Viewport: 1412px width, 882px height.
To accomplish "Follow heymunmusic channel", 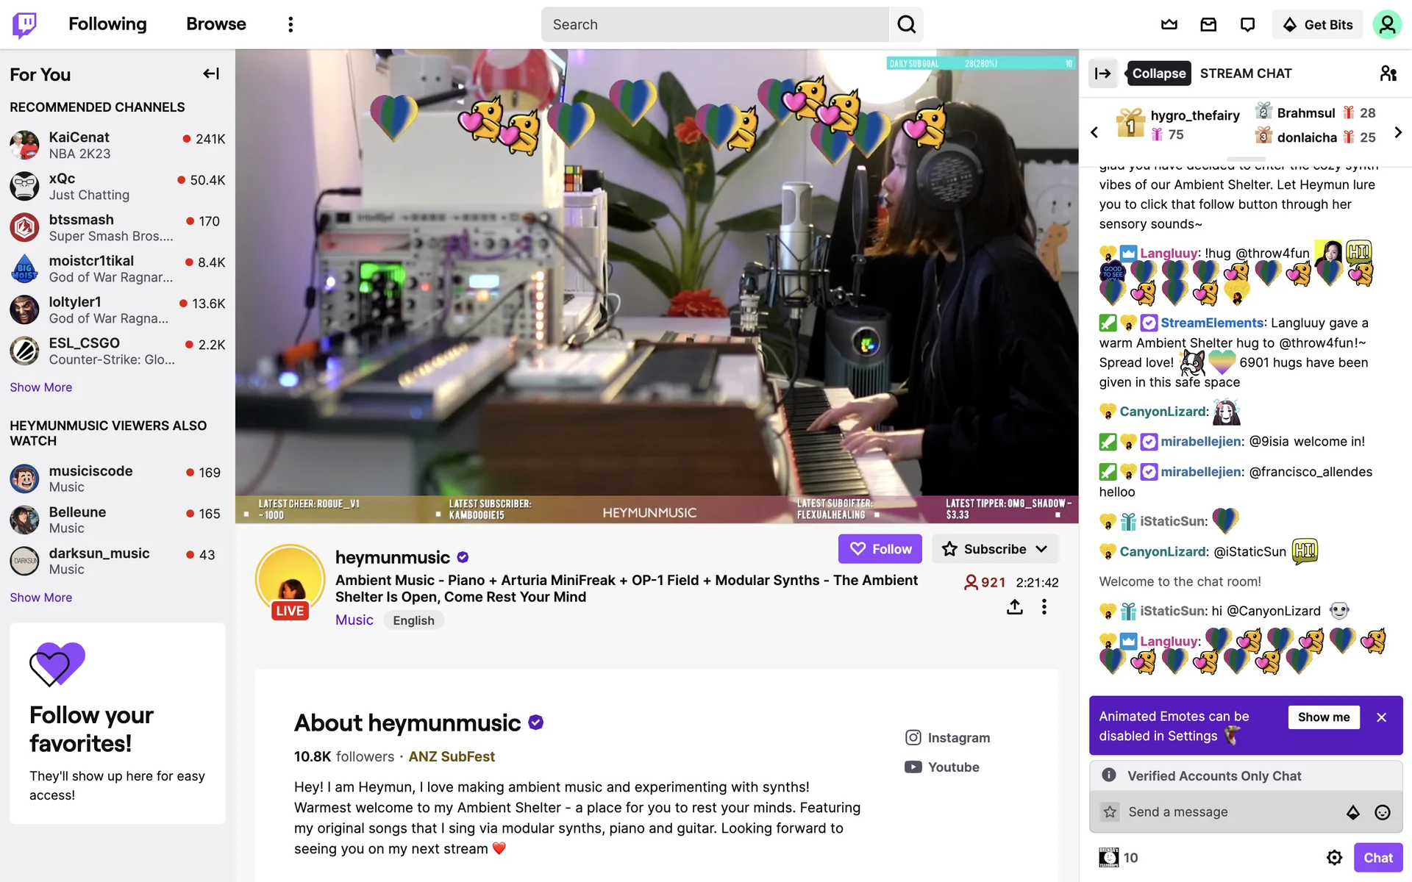I will coord(880,549).
